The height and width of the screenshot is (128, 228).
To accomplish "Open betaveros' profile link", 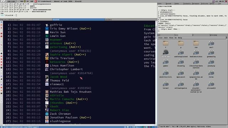I will tap(58, 62).
